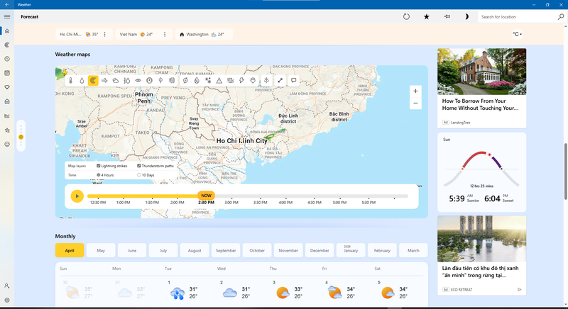This screenshot has height=309, width=568.
Task: Open Favorites star-list icon in sidebar
Action: (7, 130)
